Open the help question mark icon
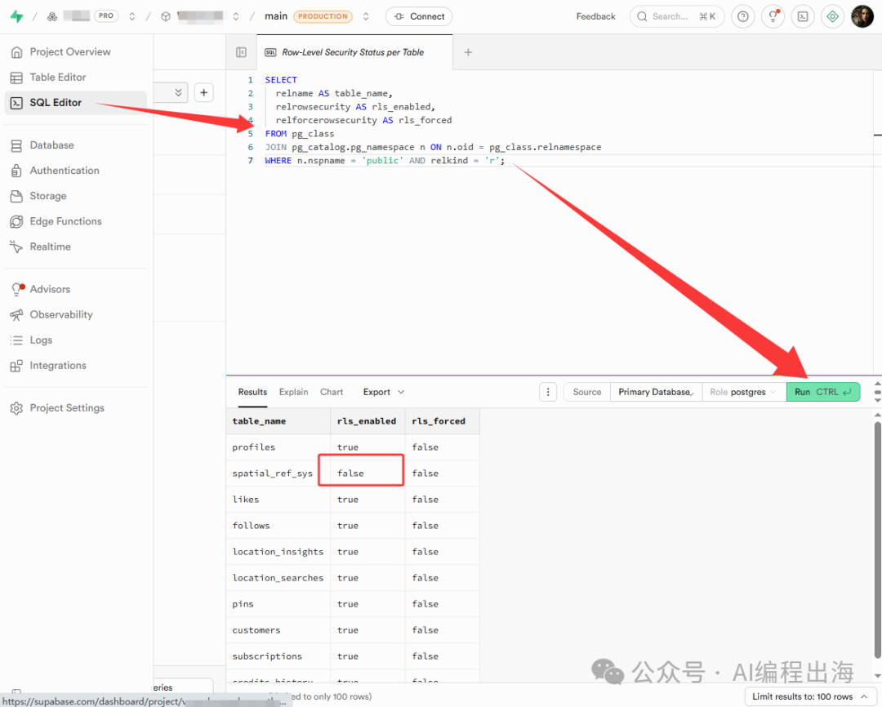 [x=742, y=16]
